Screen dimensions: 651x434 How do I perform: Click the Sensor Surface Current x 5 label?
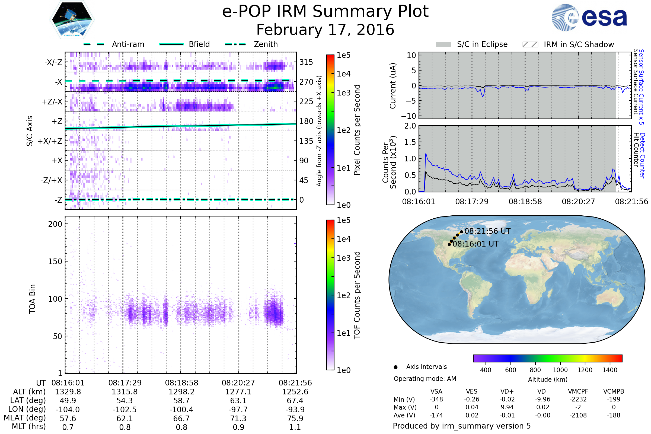[641, 87]
